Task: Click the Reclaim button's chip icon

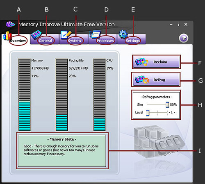Action: pyautogui.click(x=141, y=62)
